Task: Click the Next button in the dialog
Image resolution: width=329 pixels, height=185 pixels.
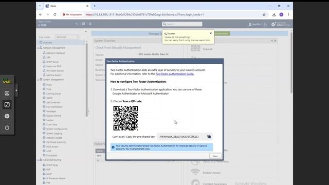Action: tap(215, 156)
